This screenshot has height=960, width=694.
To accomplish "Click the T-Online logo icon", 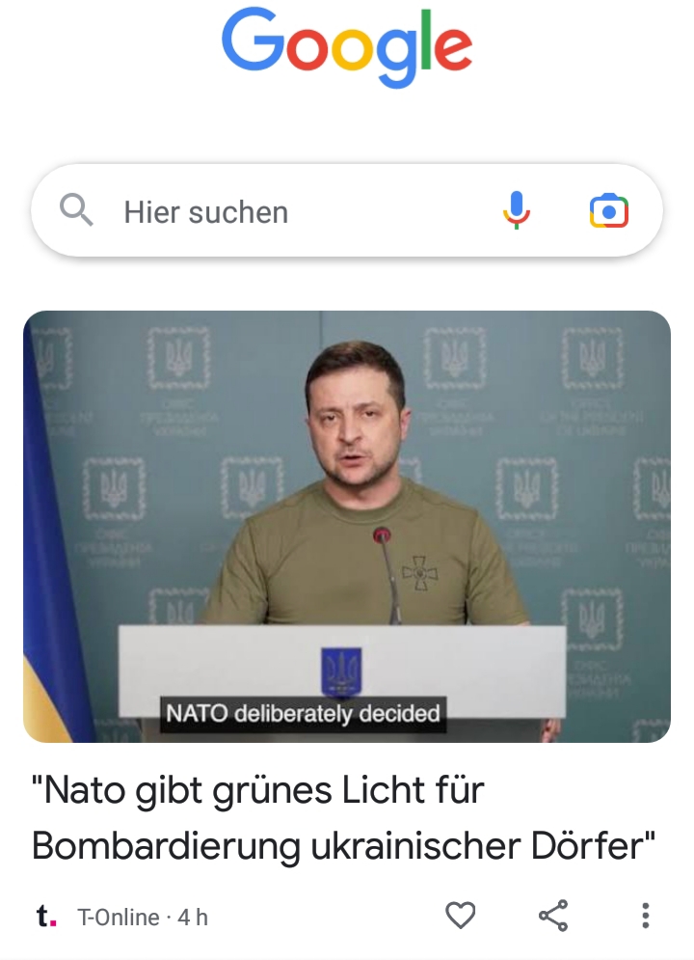I will point(46,917).
